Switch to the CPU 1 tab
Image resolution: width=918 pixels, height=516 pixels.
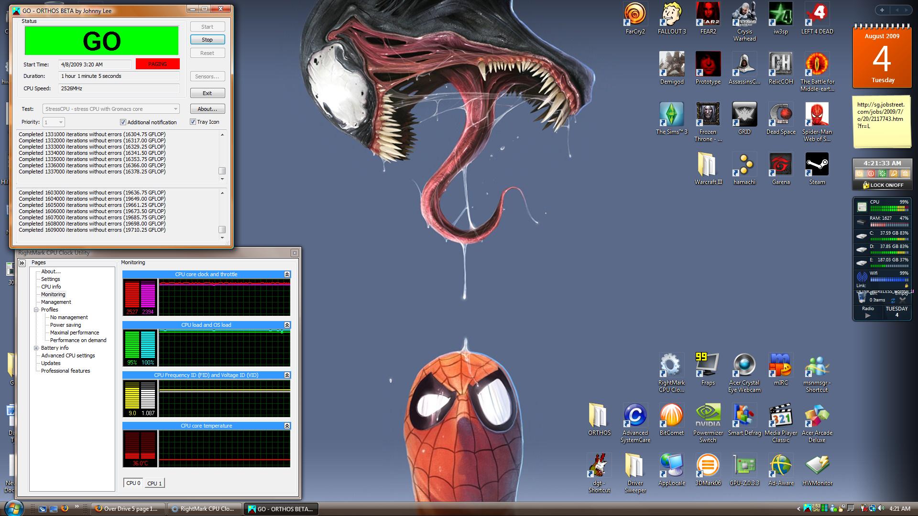(x=154, y=484)
